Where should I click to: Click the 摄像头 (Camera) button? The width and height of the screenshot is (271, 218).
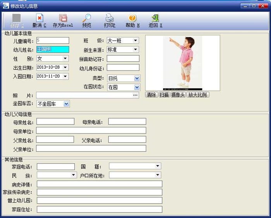pos(178,95)
